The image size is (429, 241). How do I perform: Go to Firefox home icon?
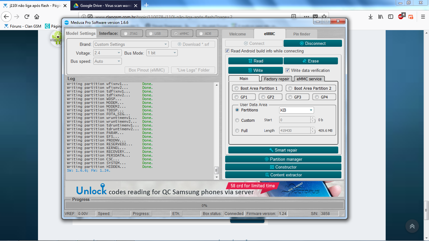tap(37, 17)
